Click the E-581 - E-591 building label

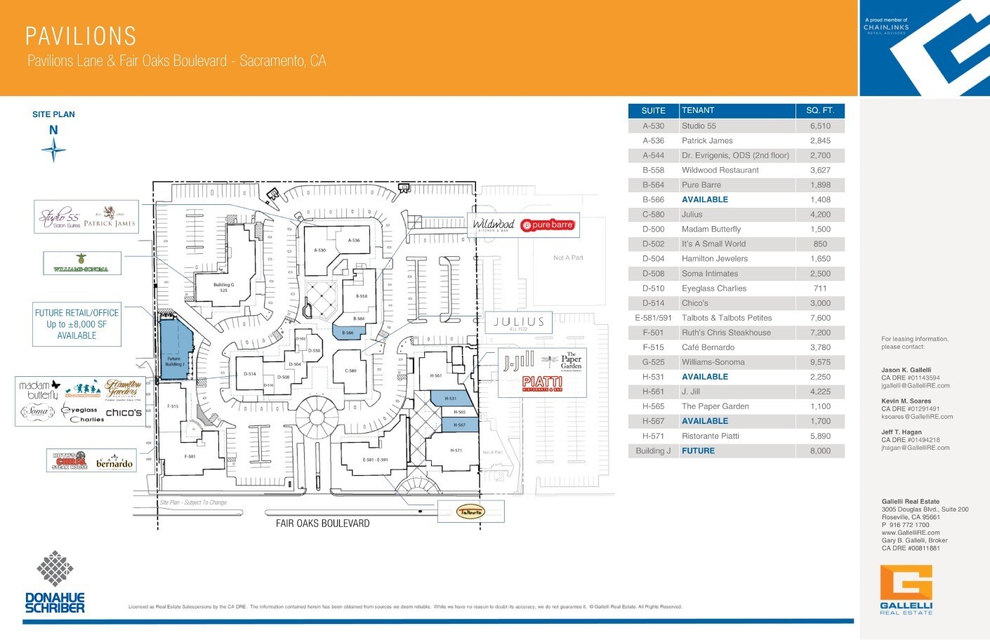point(376,460)
